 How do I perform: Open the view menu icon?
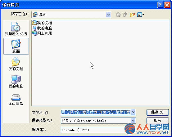pos(141,15)
